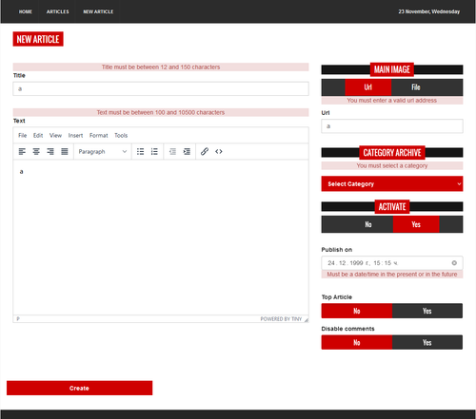Open source code view icon
Image resolution: width=476 pixels, height=419 pixels.
click(219, 152)
